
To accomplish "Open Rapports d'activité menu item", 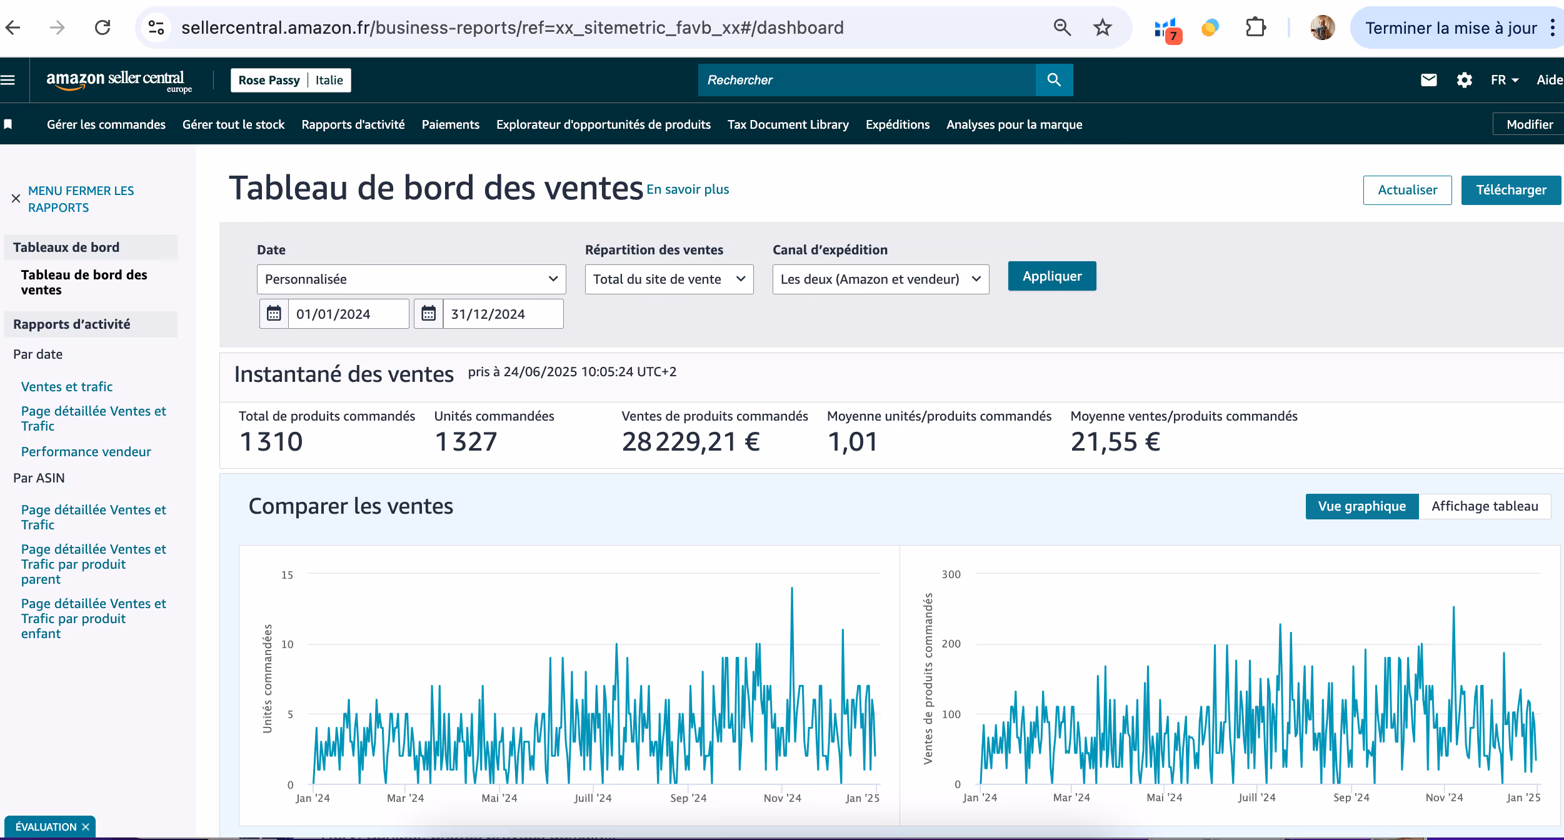I will (353, 124).
